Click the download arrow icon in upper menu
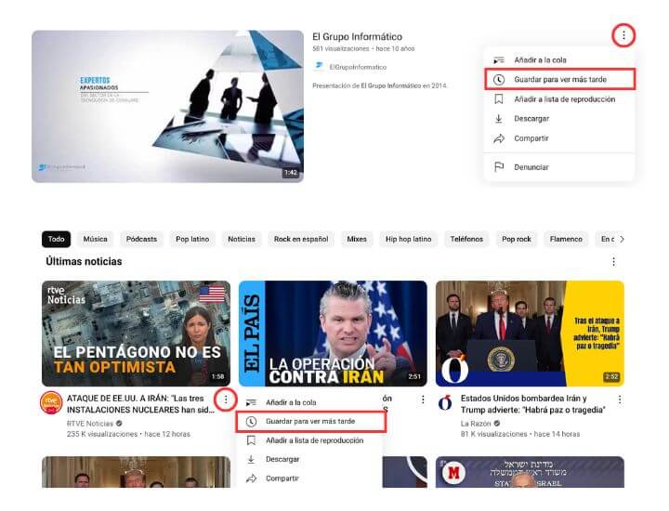 pyautogui.click(x=498, y=119)
